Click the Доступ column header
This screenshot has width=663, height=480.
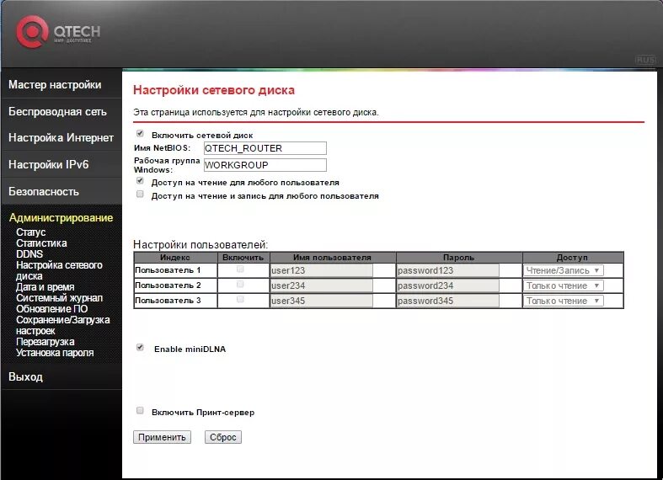(573, 258)
